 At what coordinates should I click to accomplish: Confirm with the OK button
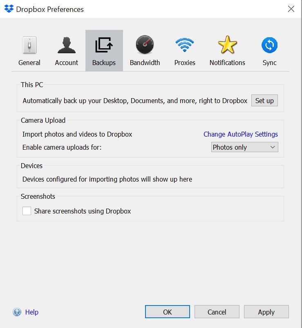(x=168, y=312)
